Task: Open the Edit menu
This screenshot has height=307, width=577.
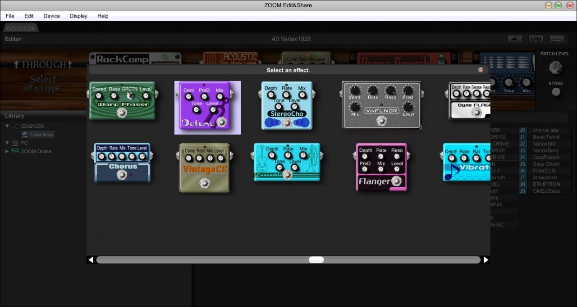Action: pyautogui.click(x=29, y=16)
